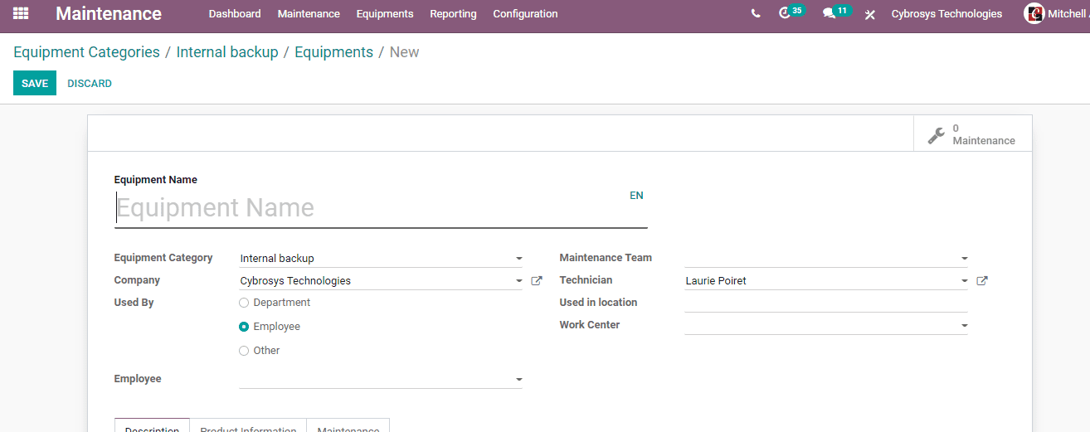This screenshot has width=1090, height=432.
Task: Open the Technician dropdown arrow
Action: pyautogui.click(x=964, y=281)
